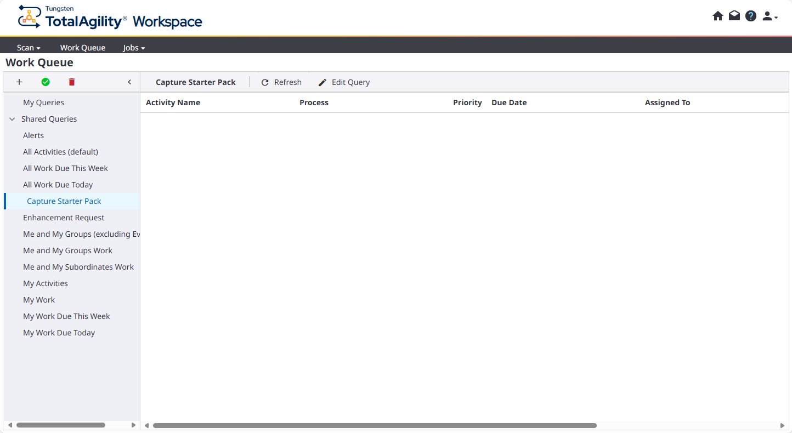Go to Home via house icon
792x433 pixels.
(x=717, y=16)
